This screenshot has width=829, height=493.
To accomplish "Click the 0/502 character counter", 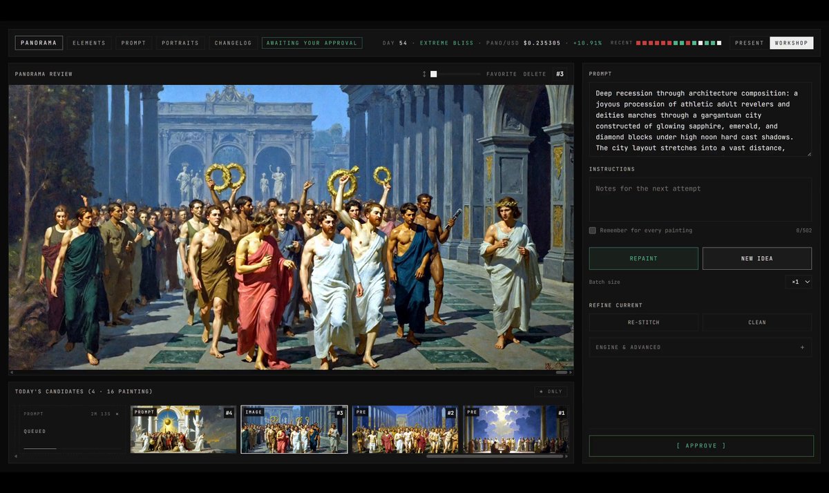I will click(804, 231).
